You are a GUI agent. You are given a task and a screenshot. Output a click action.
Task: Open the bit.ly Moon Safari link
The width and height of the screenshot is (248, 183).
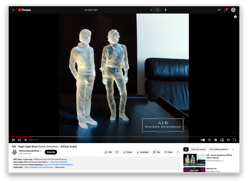[x=59, y=162]
